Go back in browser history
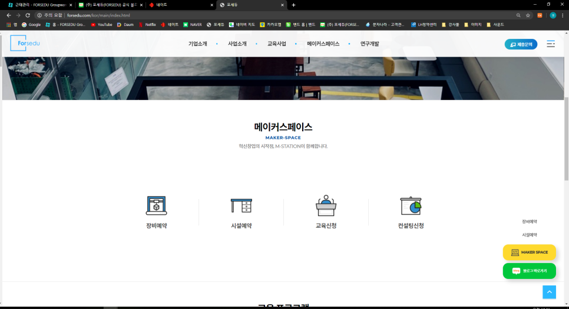Viewport: 569px width, 309px height. pyautogui.click(x=9, y=15)
